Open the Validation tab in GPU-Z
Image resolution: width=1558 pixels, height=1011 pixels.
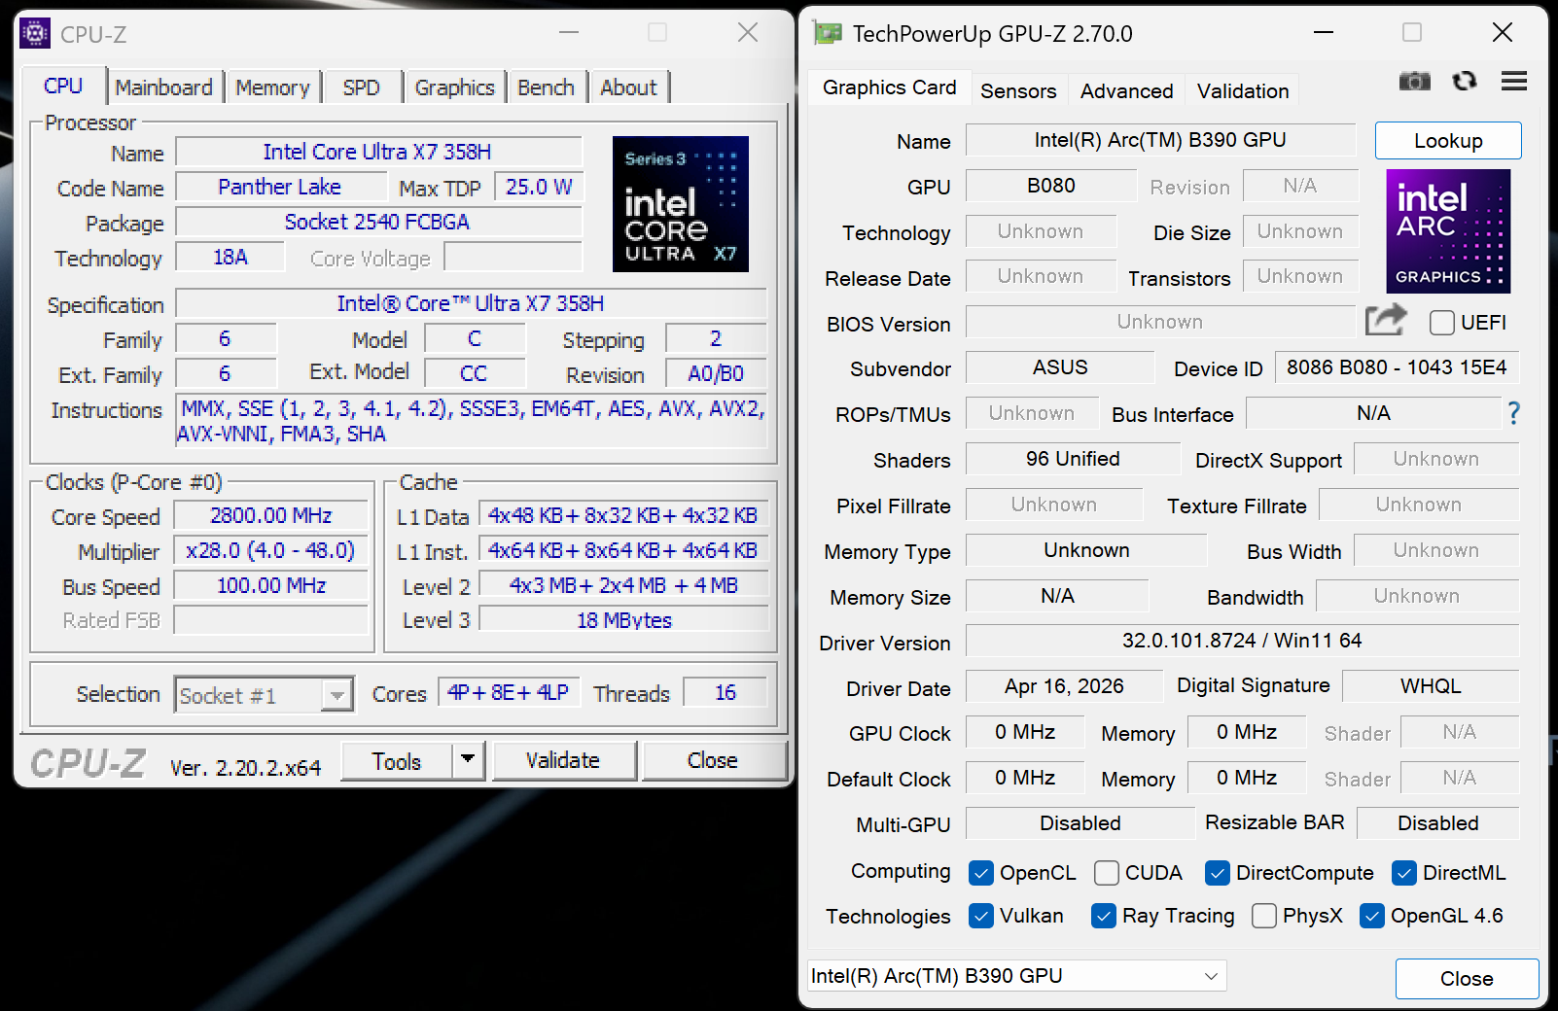tap(1243, 90)
